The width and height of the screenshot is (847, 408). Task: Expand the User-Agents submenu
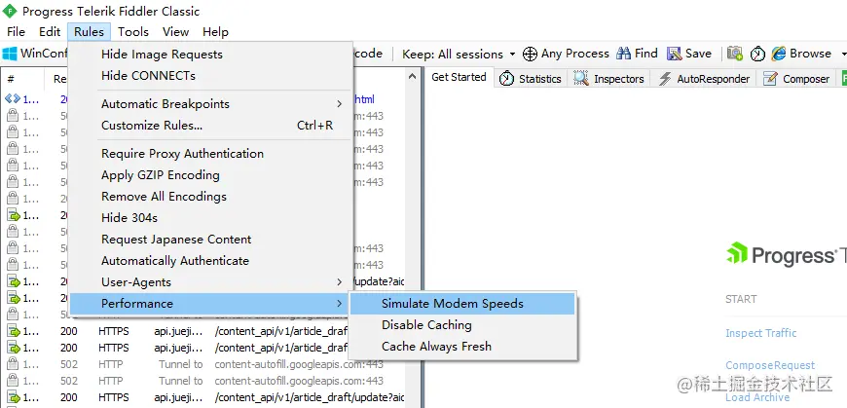point(136,282)
